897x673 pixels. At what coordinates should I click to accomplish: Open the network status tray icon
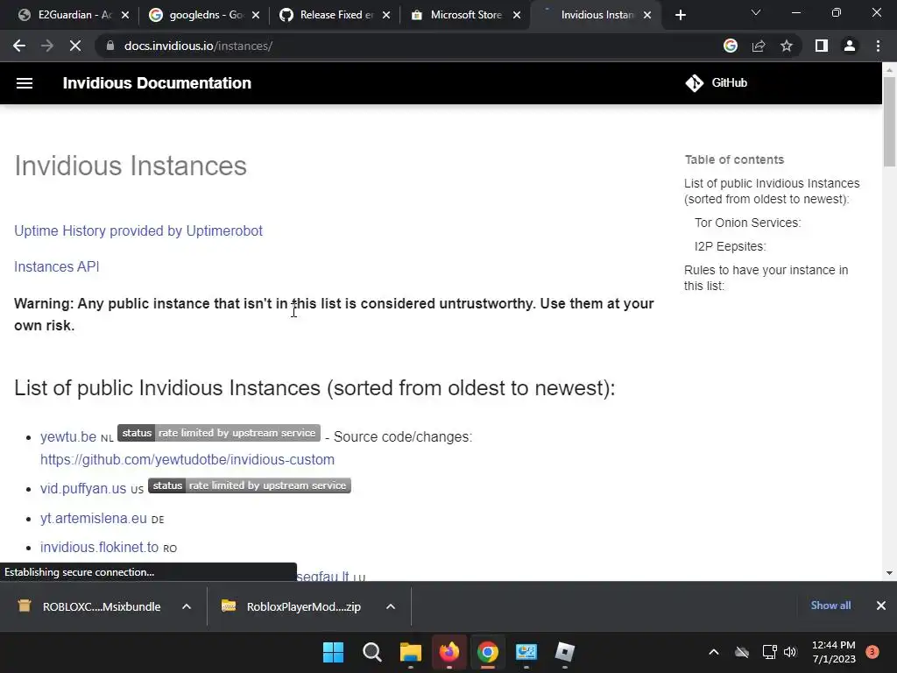click(x=769, y=652)
